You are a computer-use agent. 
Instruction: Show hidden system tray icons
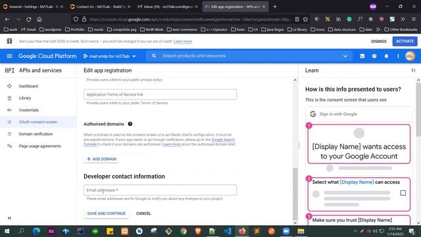point(355,231)
